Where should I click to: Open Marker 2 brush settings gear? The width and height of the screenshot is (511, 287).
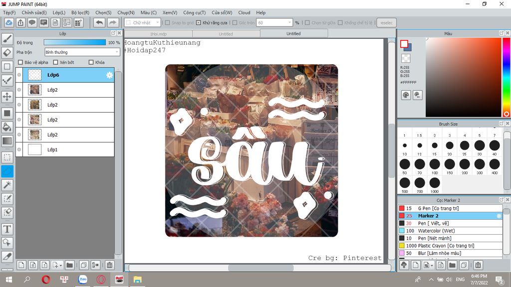(x=499, y=216)
